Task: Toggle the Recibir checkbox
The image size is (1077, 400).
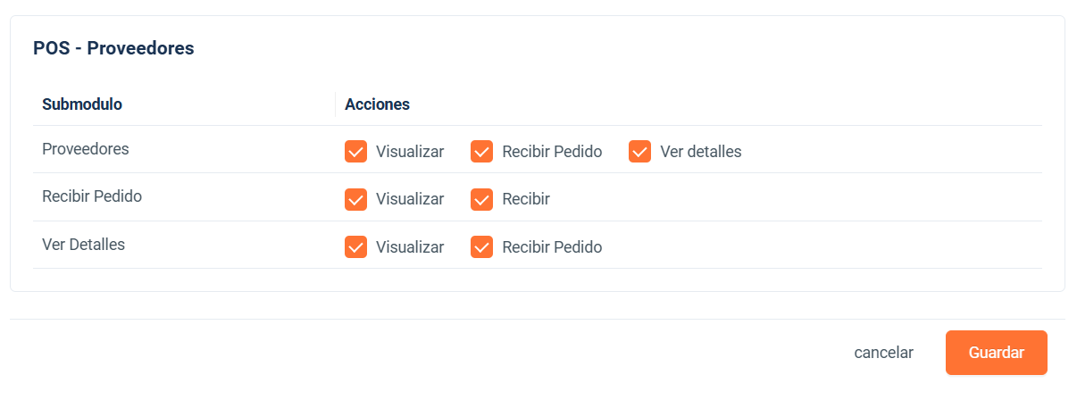Action: (x=482, y=199)
